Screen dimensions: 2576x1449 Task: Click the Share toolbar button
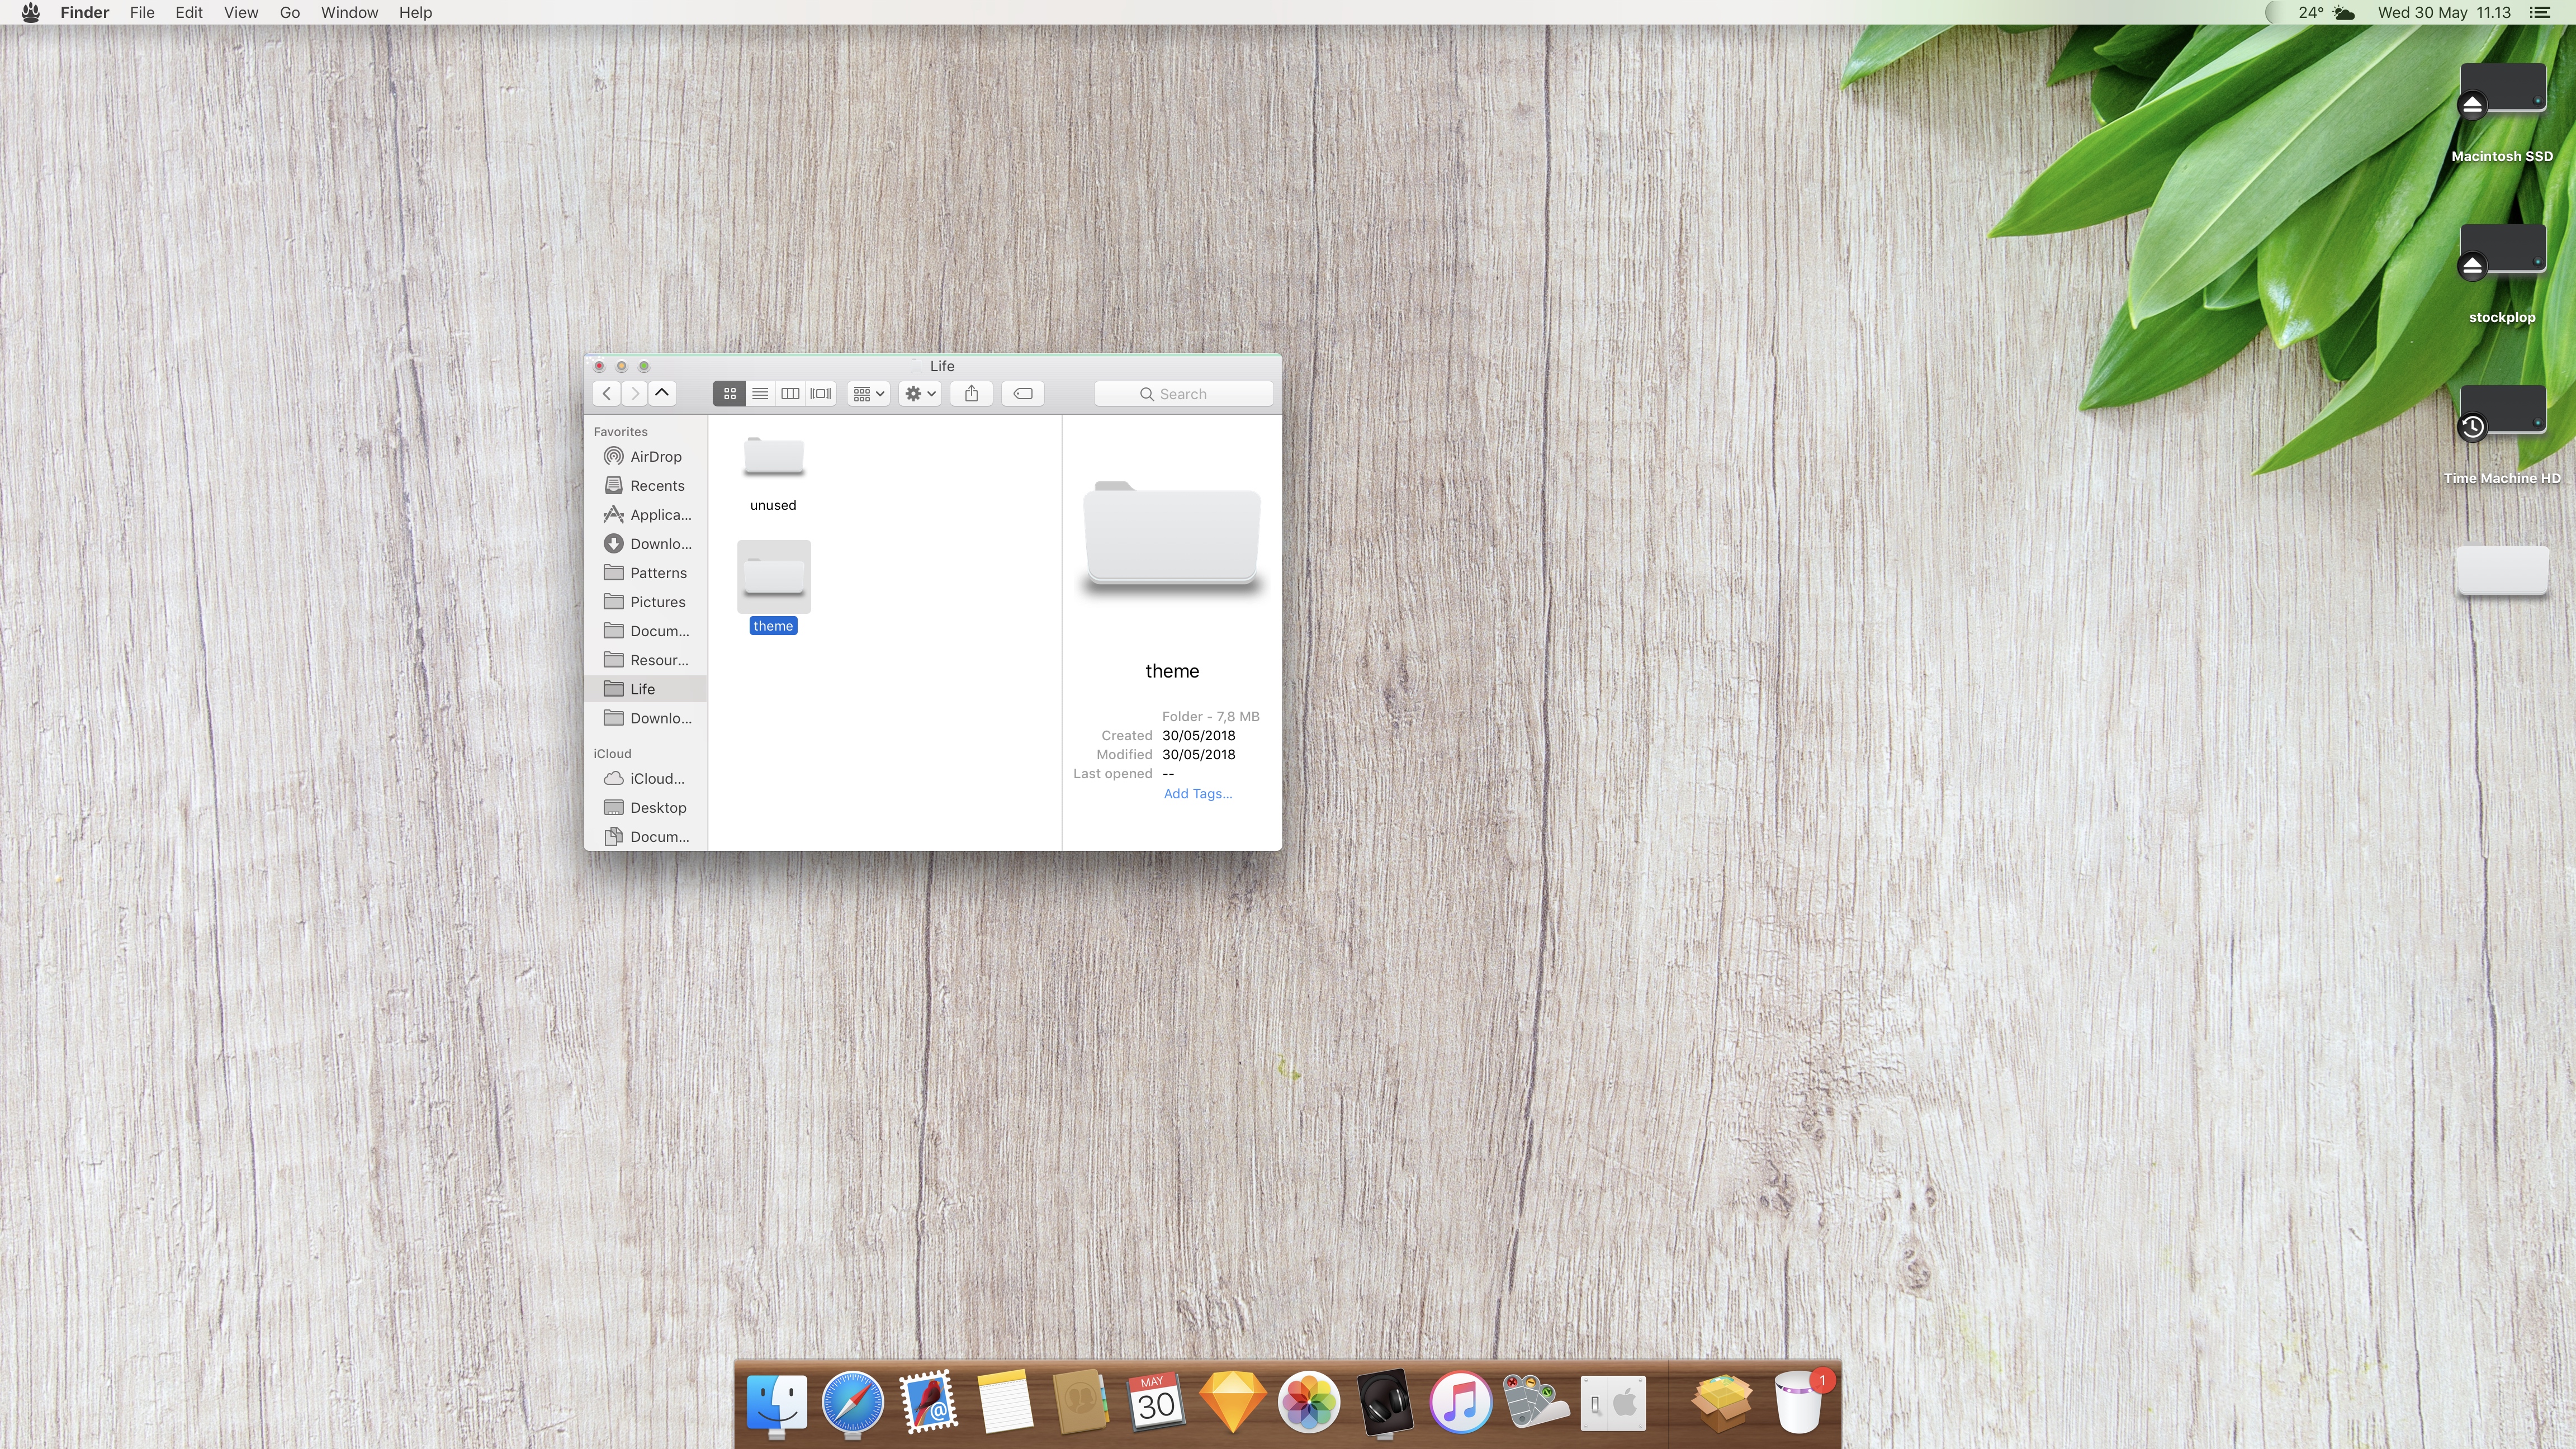coord(971,394)
